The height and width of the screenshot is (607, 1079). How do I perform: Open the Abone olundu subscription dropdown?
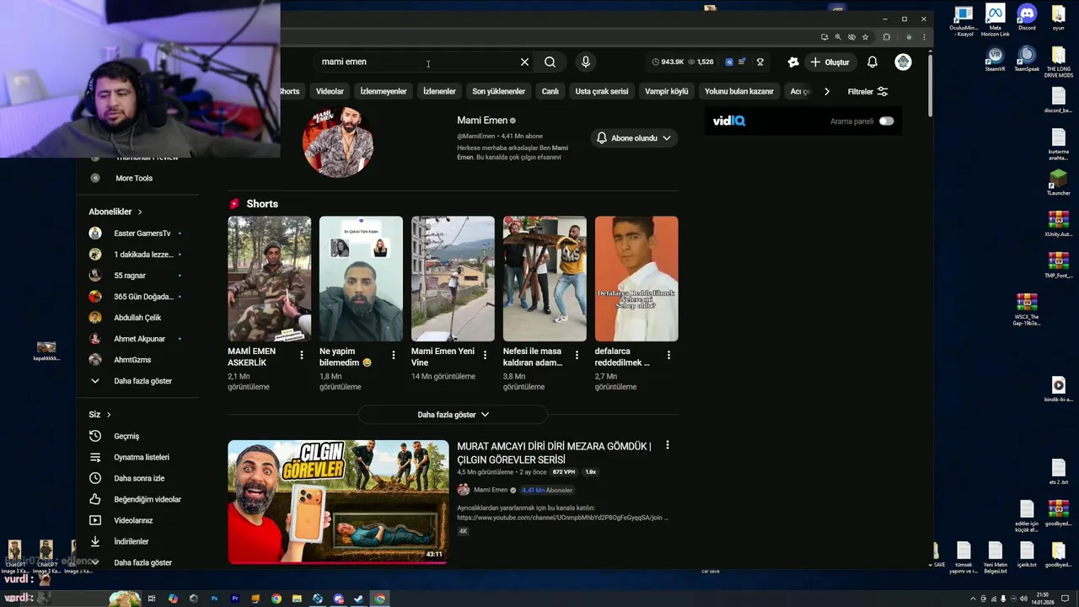point(634,138)
